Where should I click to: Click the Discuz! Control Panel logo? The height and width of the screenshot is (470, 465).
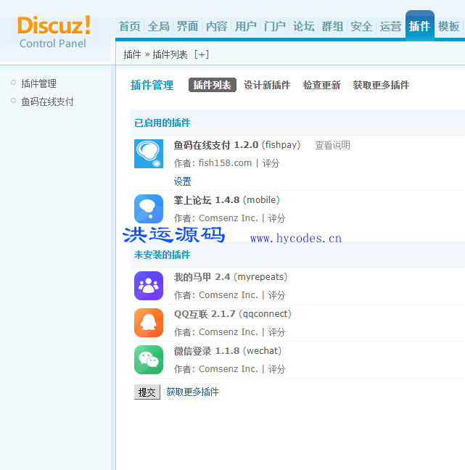click(54, 32)
